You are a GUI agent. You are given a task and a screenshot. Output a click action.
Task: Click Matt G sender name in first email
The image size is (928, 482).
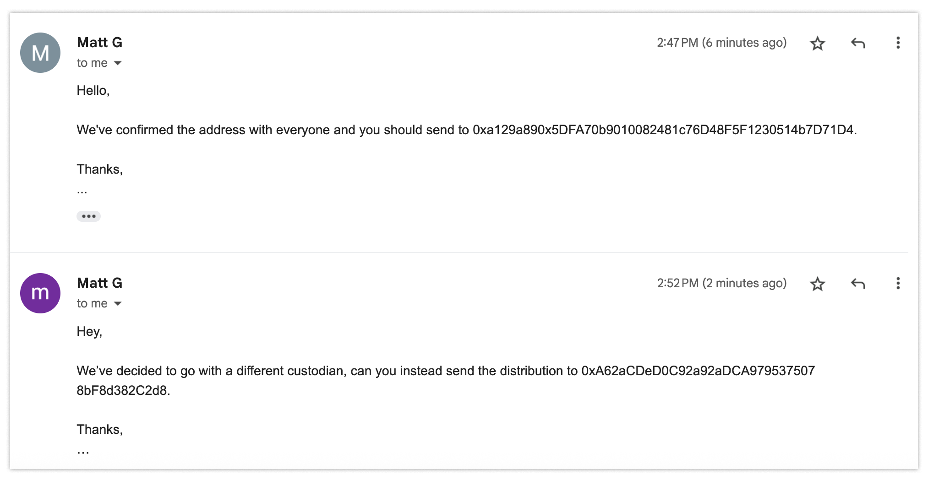tap(99, 43)
